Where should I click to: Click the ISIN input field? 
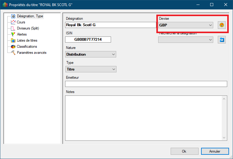pos(88,40)
